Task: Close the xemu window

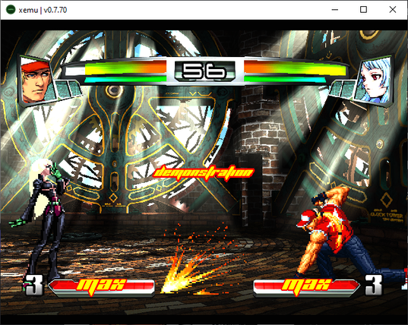Action: (393, 10)
